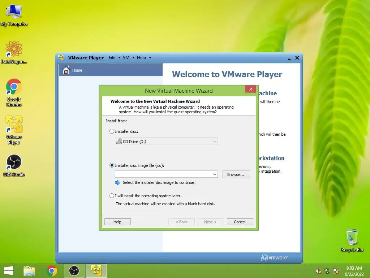Open File Explorer from taskbar
370x278 pixels.
pos(29,271)
